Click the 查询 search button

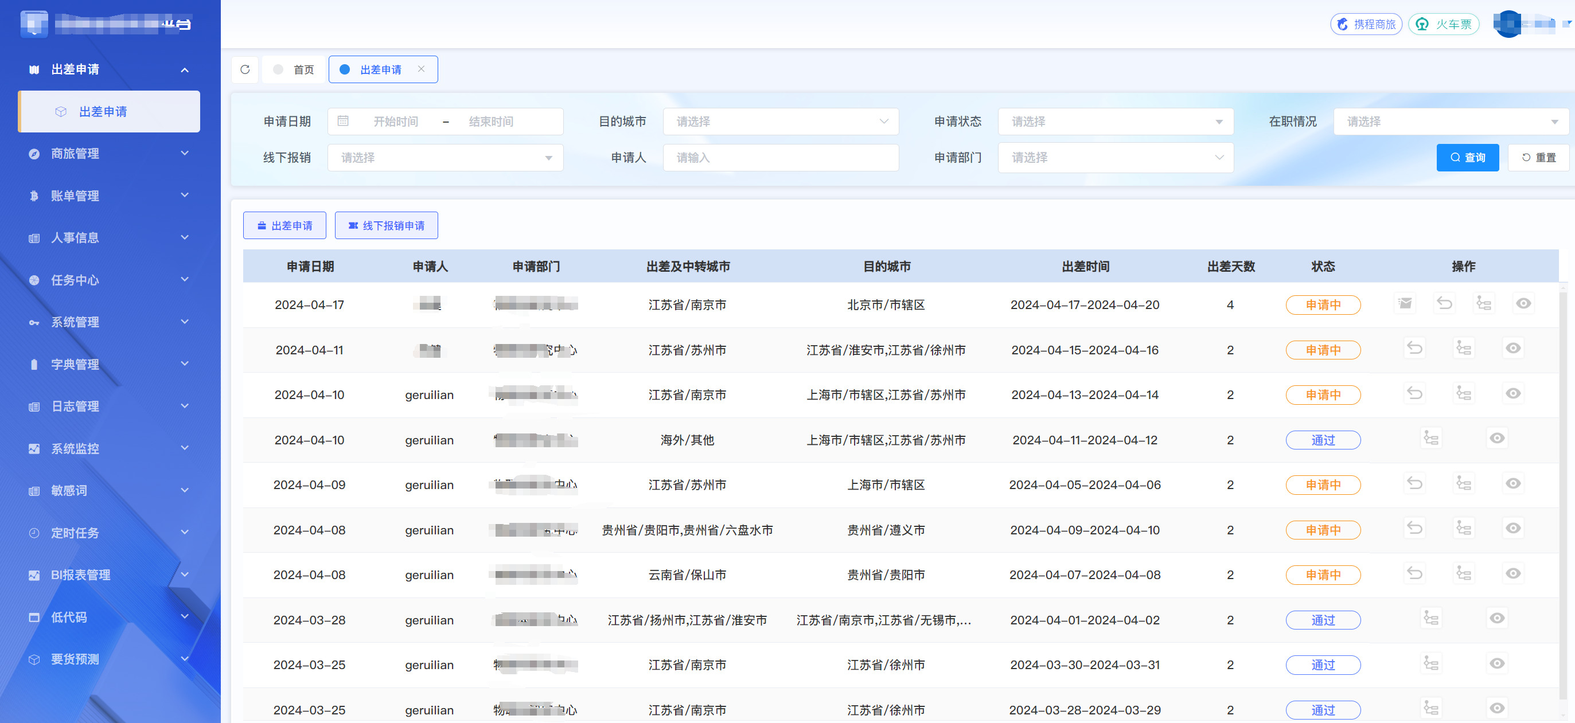tap(1467, 158)
